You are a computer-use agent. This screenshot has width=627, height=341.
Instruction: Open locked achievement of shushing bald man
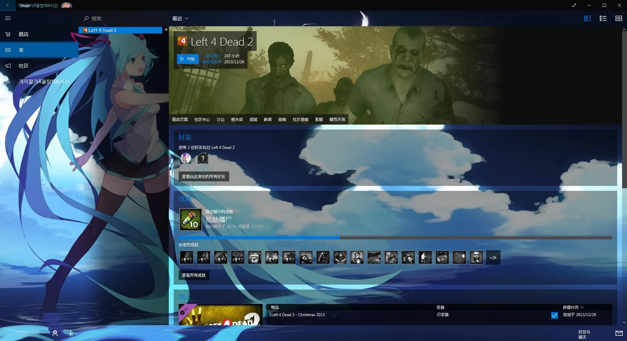coord(476,257)
